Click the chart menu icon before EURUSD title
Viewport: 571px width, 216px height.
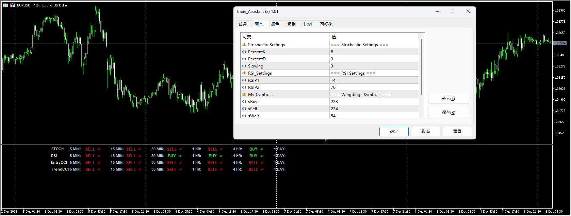coord(5,5)
